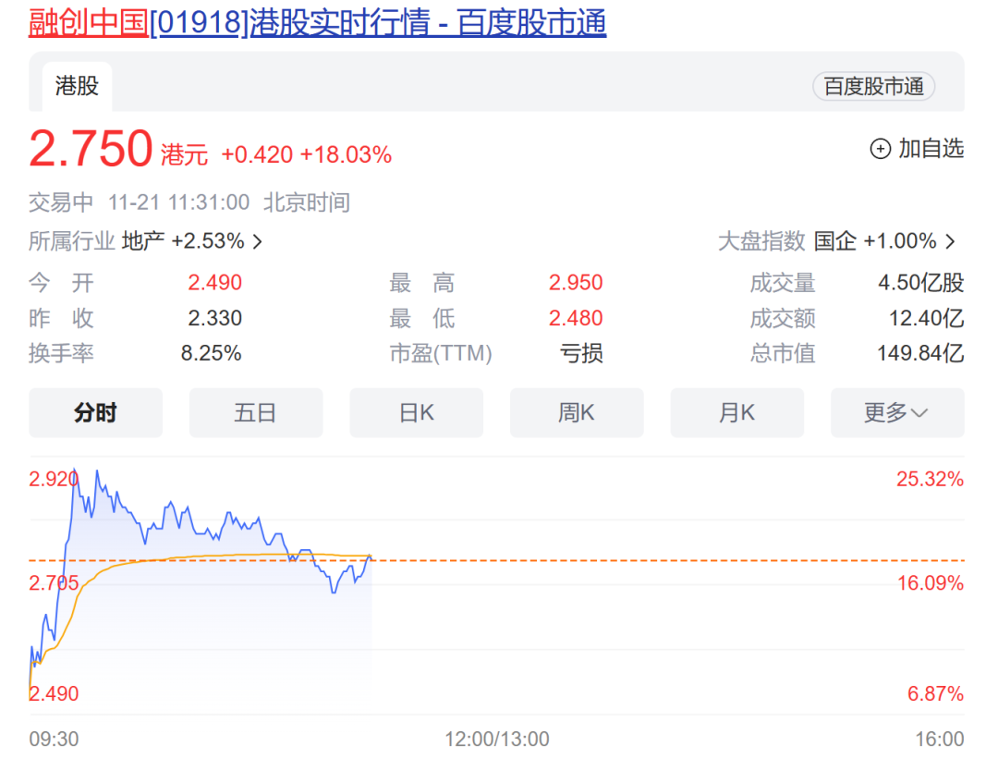Click the timestamp 11-21 11:31:00
Viewport: 998px width, 758px height.
179,202
